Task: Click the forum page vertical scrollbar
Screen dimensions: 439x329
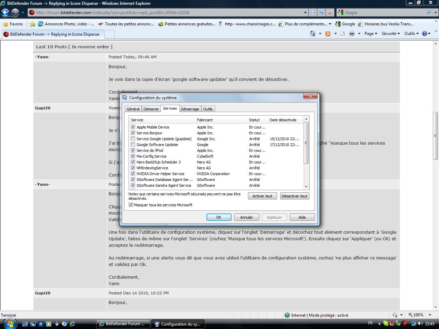Action: click(x=436, y=135)
